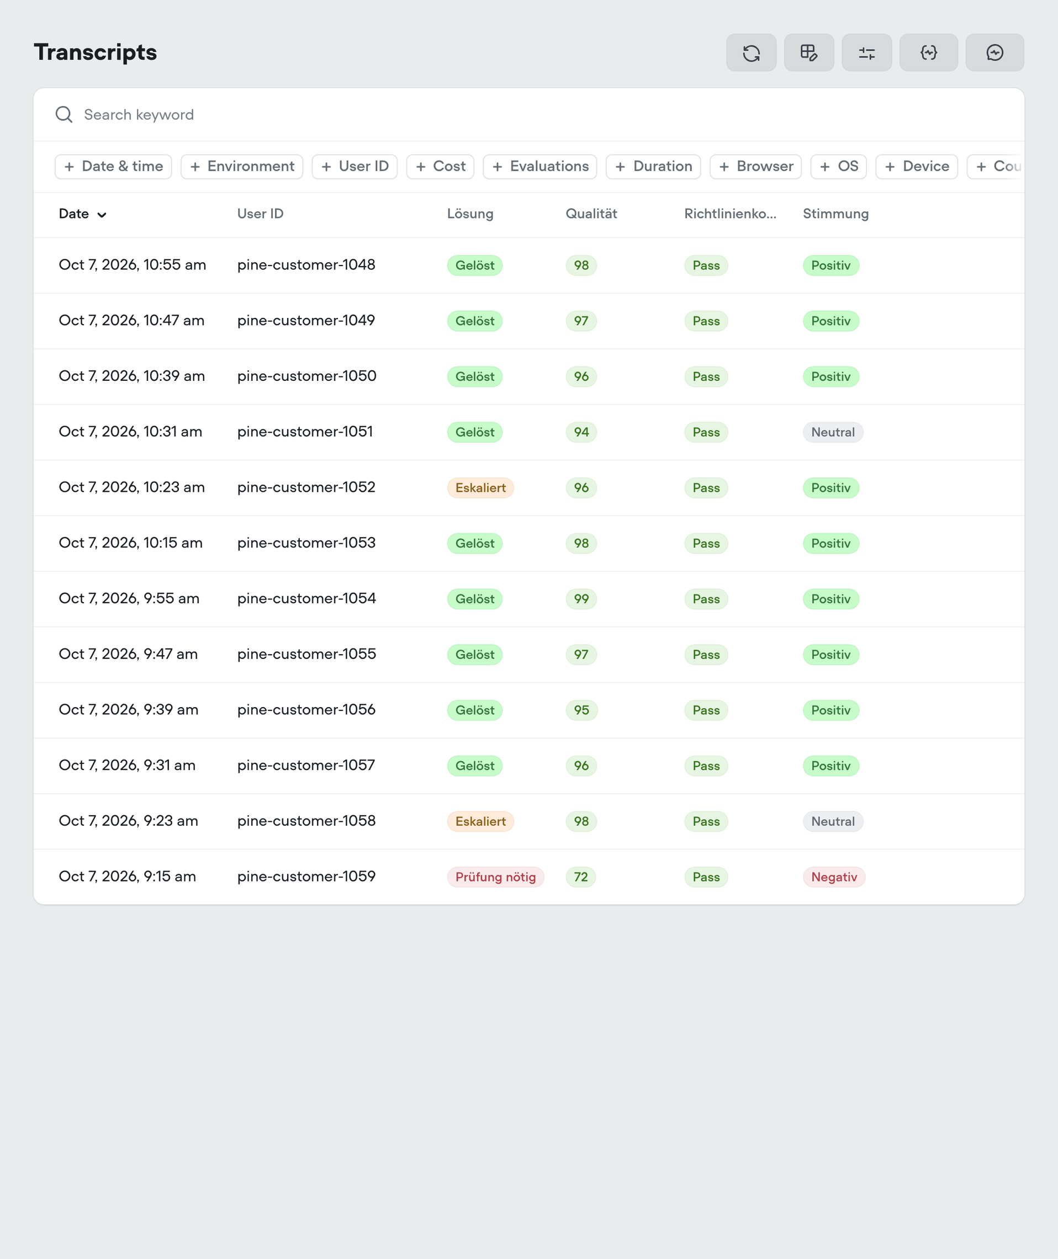This screenshot has width=1058, height=1259.
Task: Add Evaluations filter
Action: point(540,166)
